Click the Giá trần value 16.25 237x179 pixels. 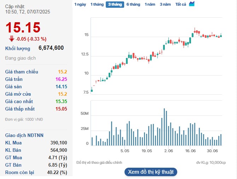click(x=61, y=79)
